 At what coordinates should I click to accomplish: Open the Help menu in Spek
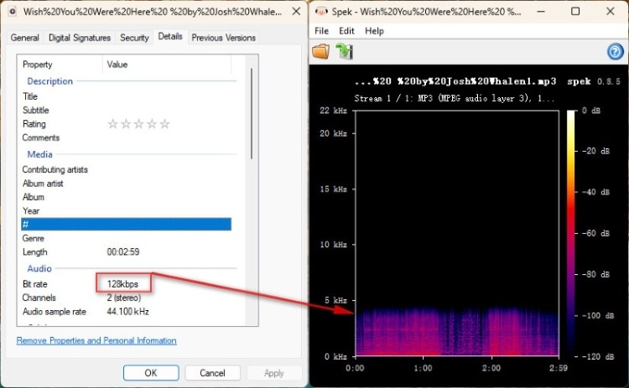374,31
